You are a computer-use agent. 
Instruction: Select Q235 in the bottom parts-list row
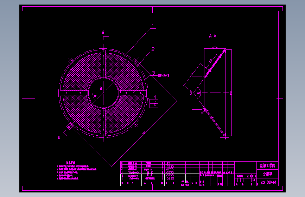click(170, 178)
